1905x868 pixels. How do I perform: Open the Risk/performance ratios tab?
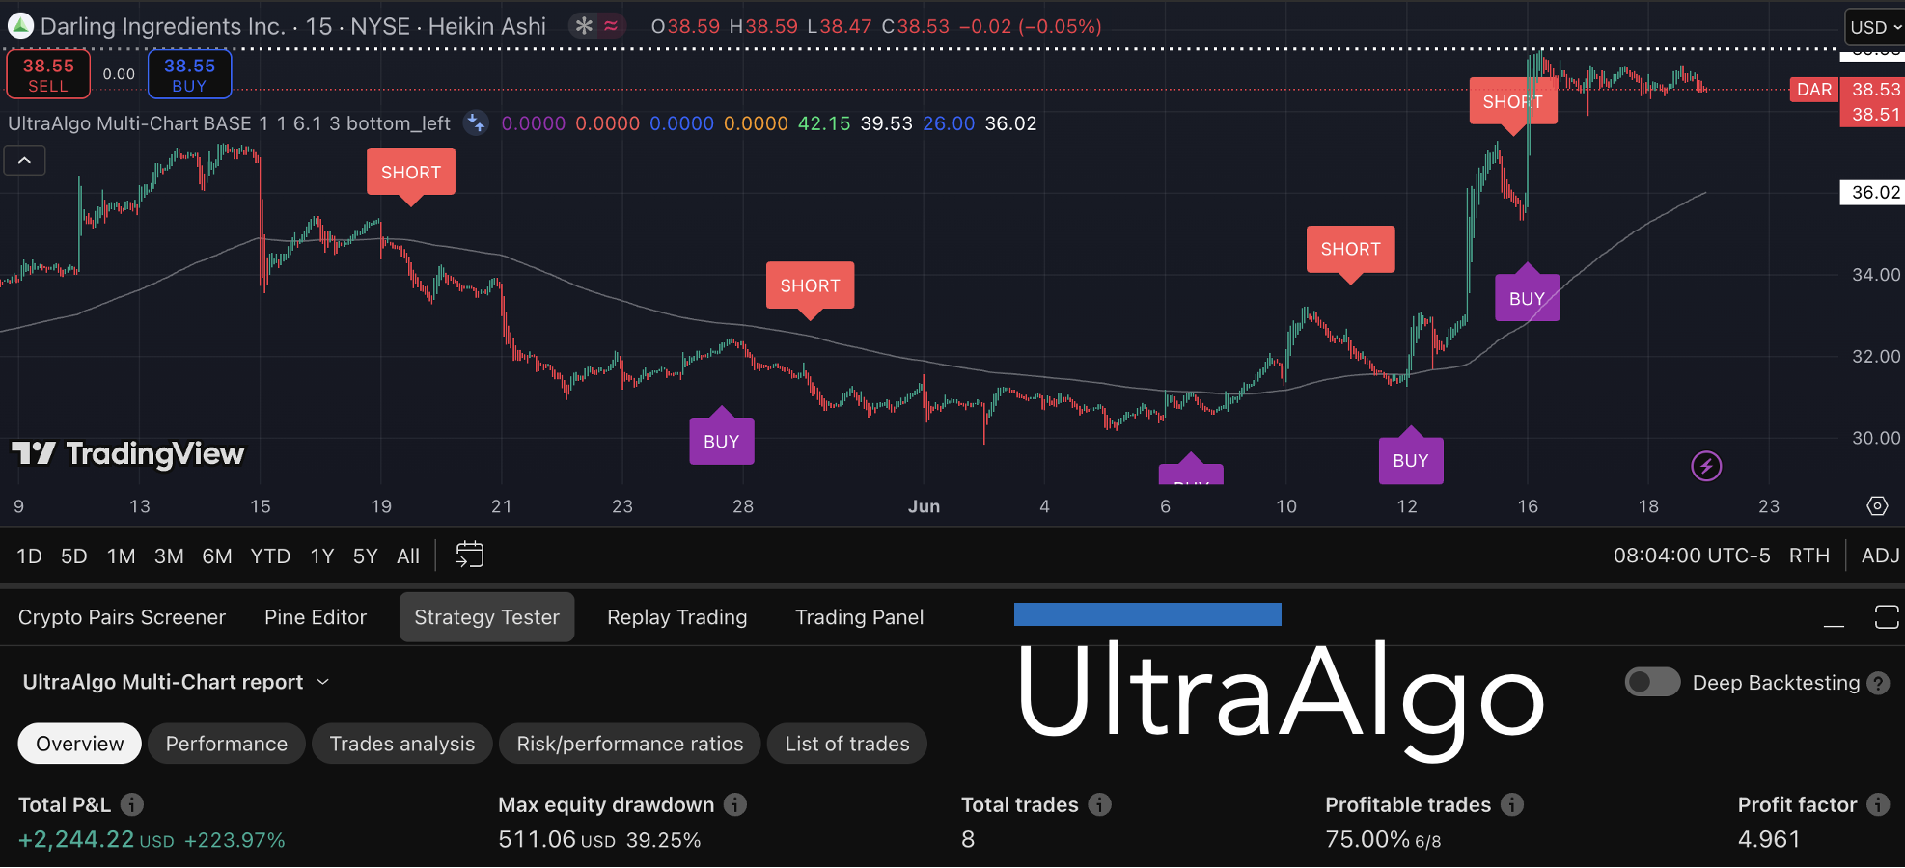pyautogui.click(x=630, y=744)
